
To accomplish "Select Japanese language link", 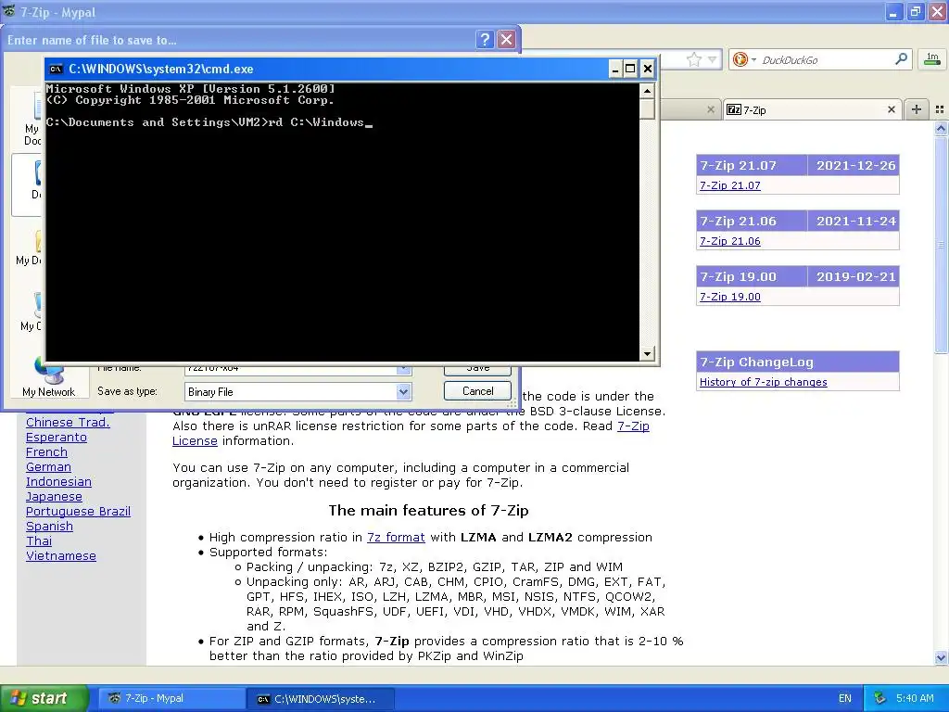I will click(54, 497).
